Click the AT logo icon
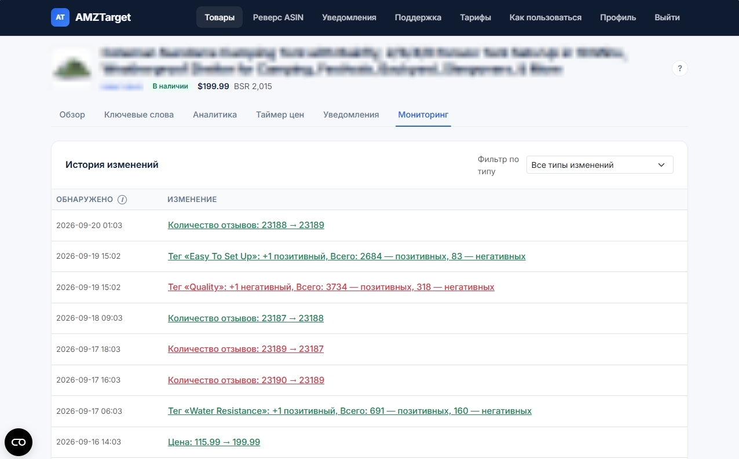The image size is (739, 459). tap(60, 17)
